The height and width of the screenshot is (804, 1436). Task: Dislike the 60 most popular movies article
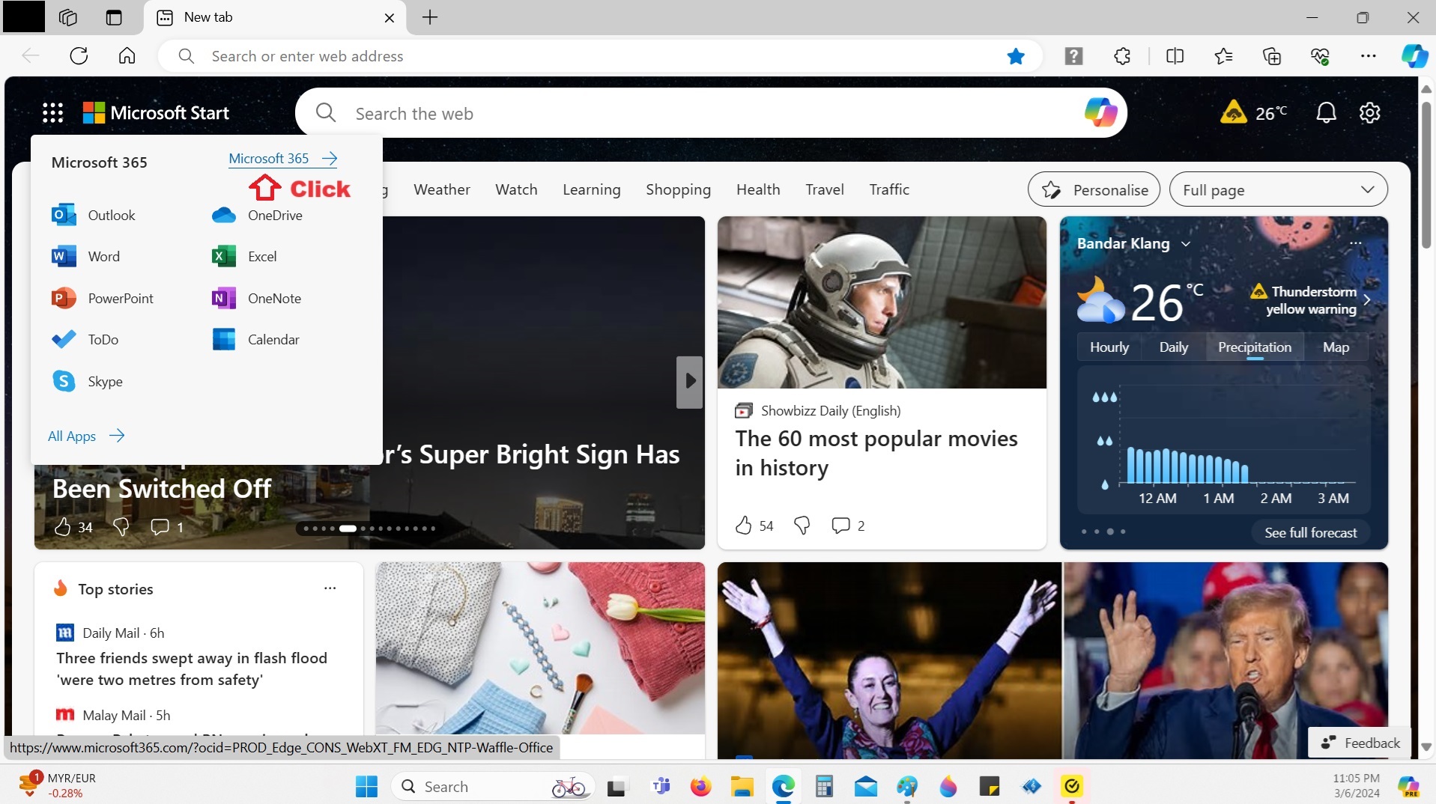(x=802, y=526)
